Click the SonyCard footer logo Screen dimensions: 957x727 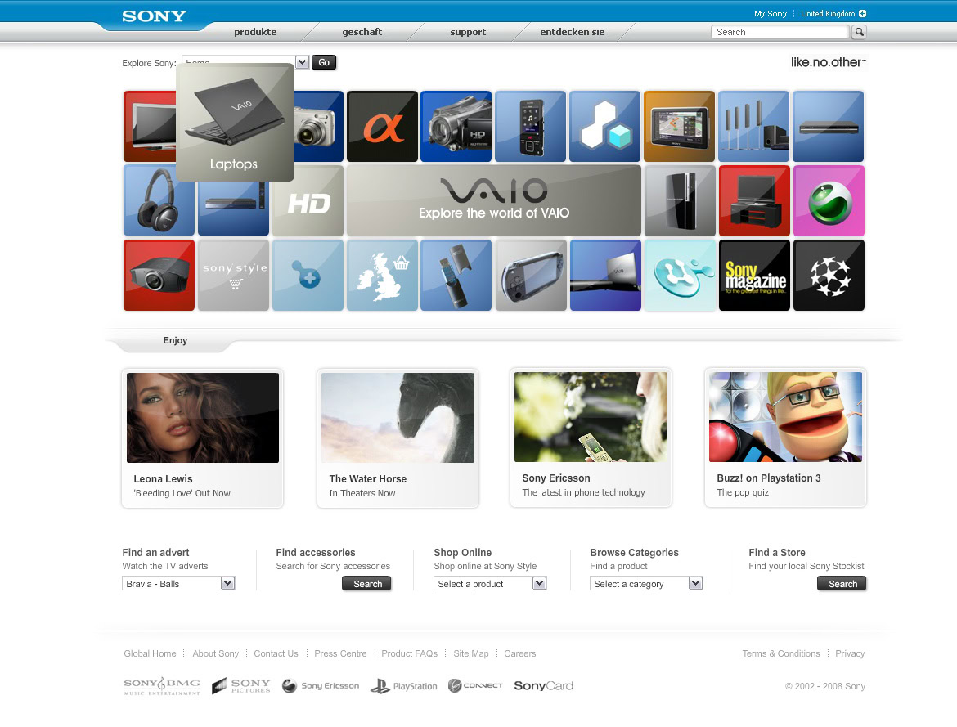click(x=544, y=685)
